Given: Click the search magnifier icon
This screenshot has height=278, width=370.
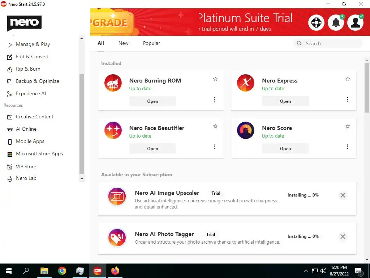Looking at the screenshot, I should [299, 43].
